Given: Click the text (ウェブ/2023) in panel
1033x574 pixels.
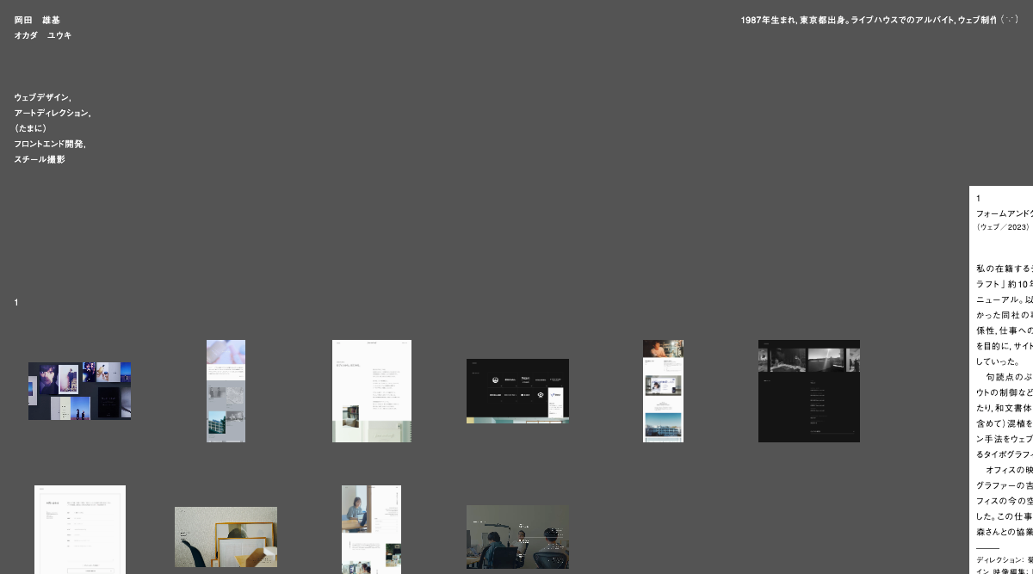Looking at the screenshot, I should pos(1003,227).
